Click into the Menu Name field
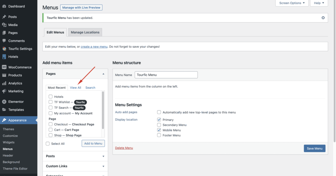Image resolution: width=336 pixels, height=176 pixels. tap(166, 75)
